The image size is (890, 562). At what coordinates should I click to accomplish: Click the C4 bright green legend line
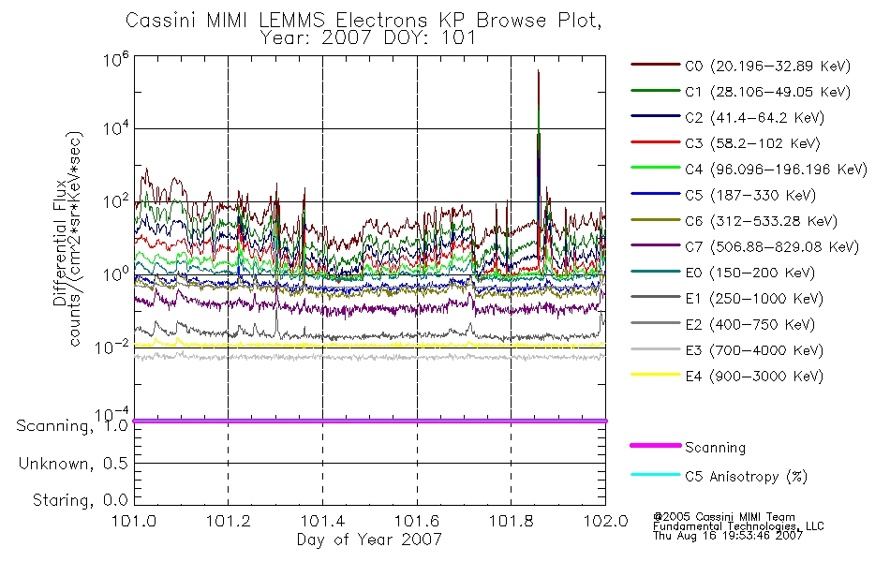(656, 168)
